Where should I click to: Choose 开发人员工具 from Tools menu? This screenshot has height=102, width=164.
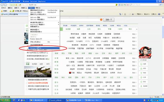coord(44,42)
